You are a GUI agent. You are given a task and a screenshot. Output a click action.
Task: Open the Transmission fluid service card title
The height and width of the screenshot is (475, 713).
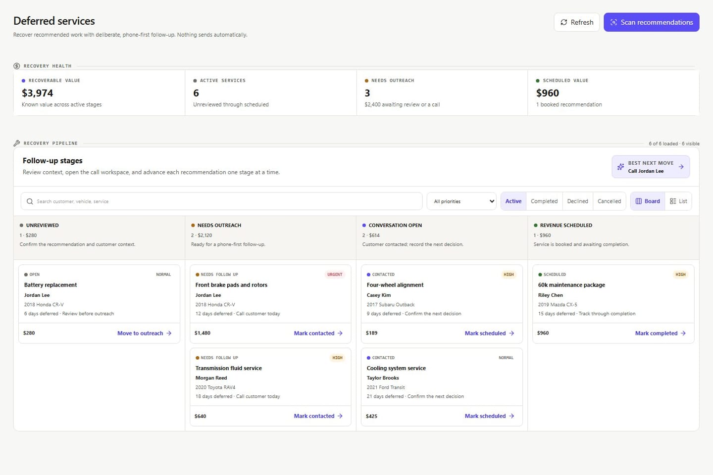click(228, 368)
